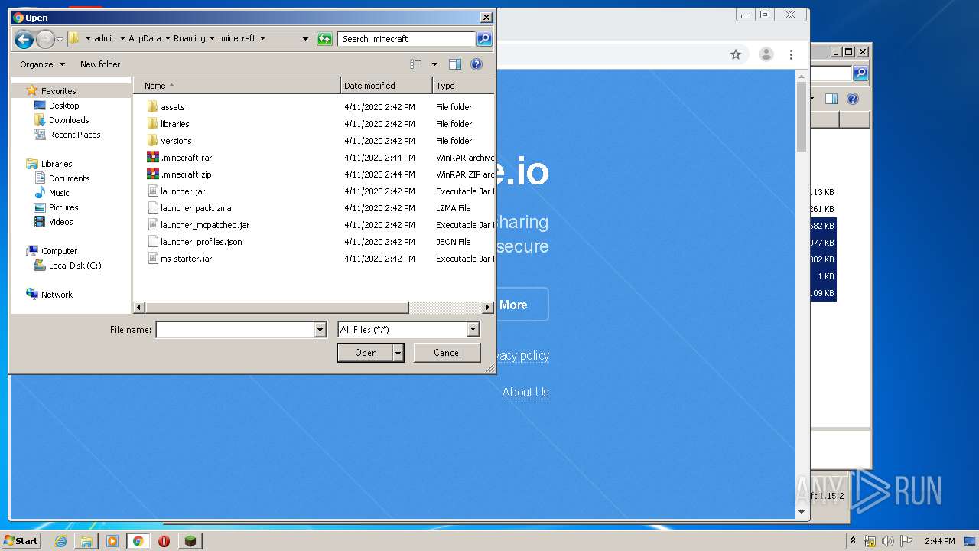Viewport: 979px width, 551px height.
Task: Click New folder in toolbar
Action: tap(100, 64)
